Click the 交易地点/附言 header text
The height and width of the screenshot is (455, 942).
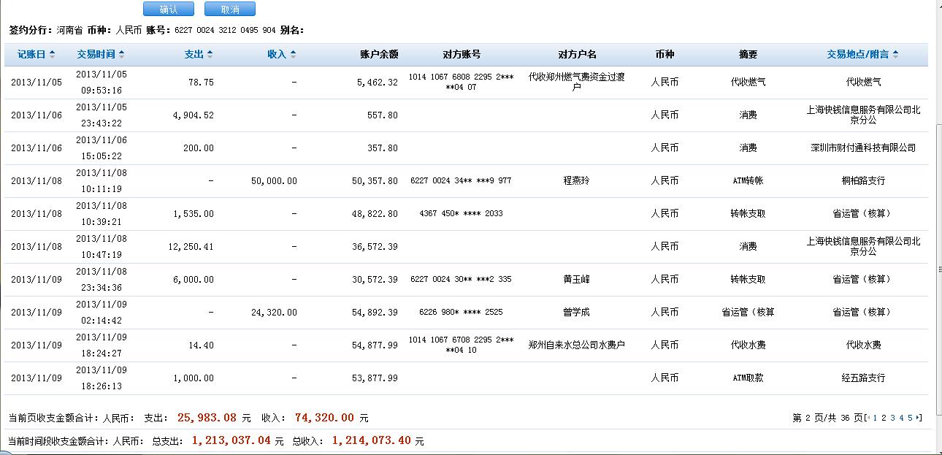[x=858, y=55]
